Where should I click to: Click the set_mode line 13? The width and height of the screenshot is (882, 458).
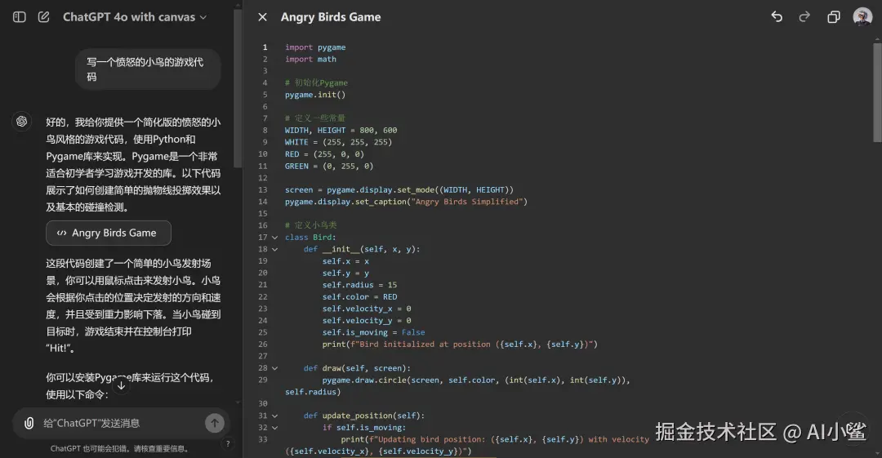(x=399, y=189)
